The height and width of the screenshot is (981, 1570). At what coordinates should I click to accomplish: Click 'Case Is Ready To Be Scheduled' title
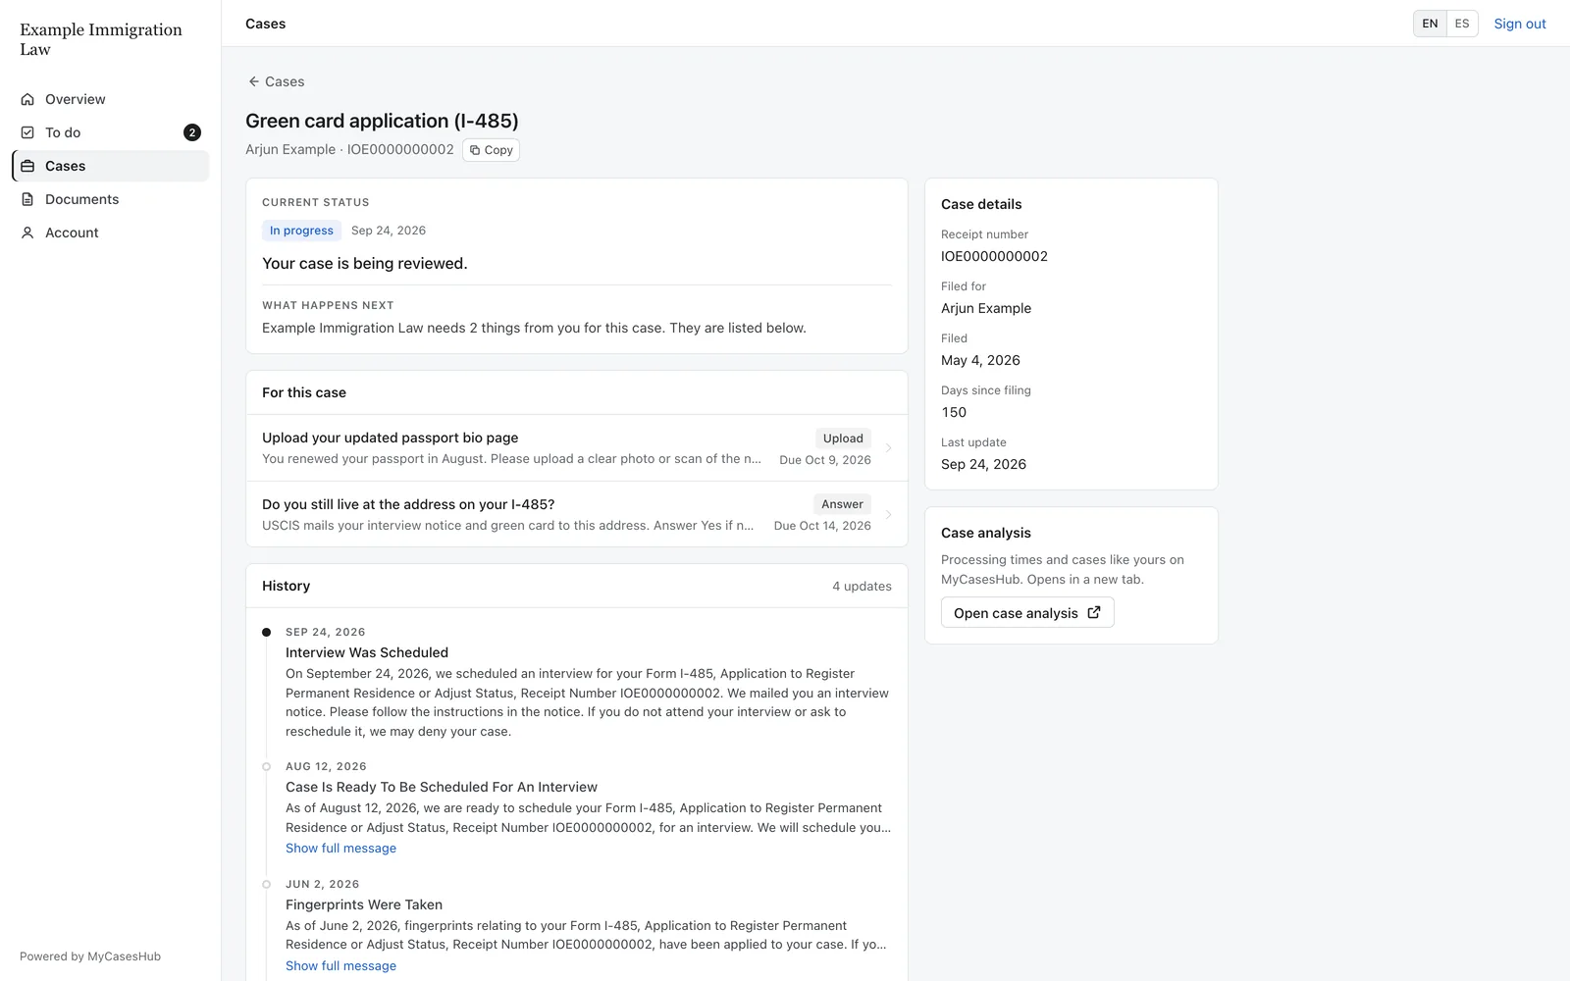click(x=442, y=787)
